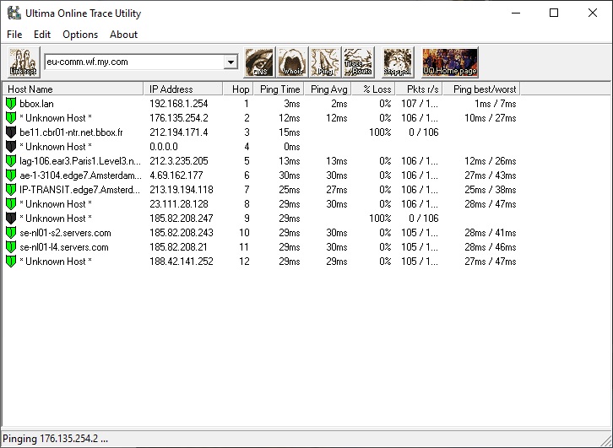
Task: Click the Pkts r/s column header
Action: [419, 89]
